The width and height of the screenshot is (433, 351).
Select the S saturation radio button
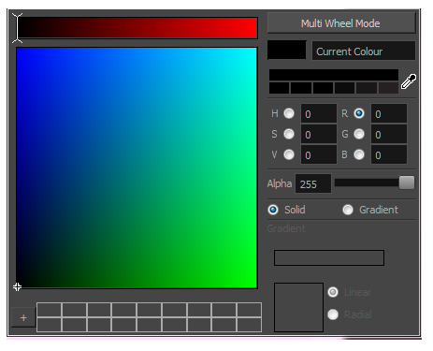click(x=289, y=134)
